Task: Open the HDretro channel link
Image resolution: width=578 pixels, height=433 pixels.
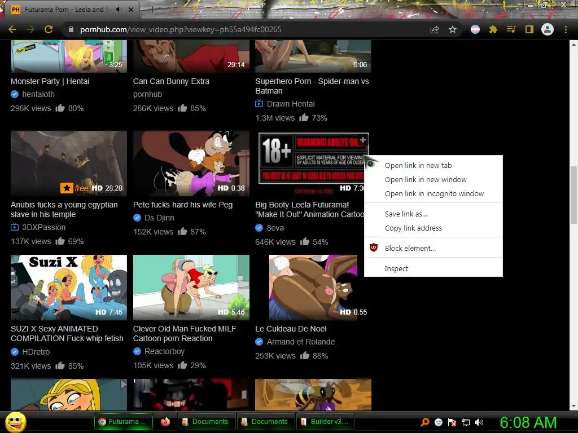Action: [x=36, y=352]
